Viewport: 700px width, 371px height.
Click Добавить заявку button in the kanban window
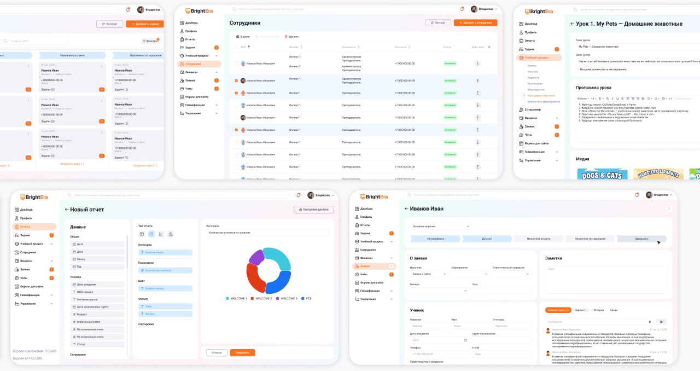click(144, 24)
